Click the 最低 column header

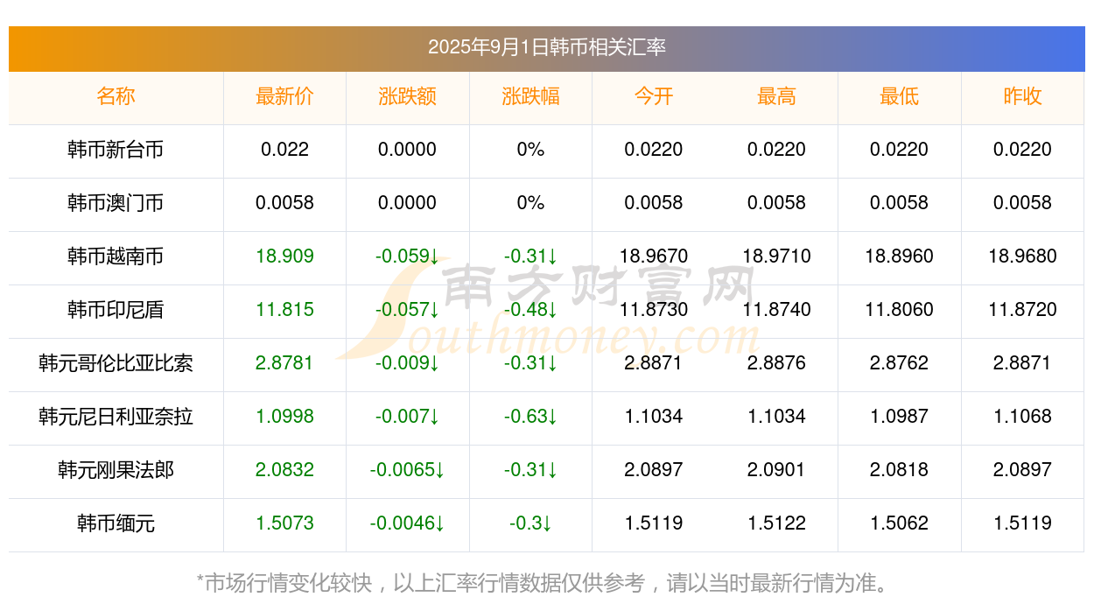pos(900,96)
